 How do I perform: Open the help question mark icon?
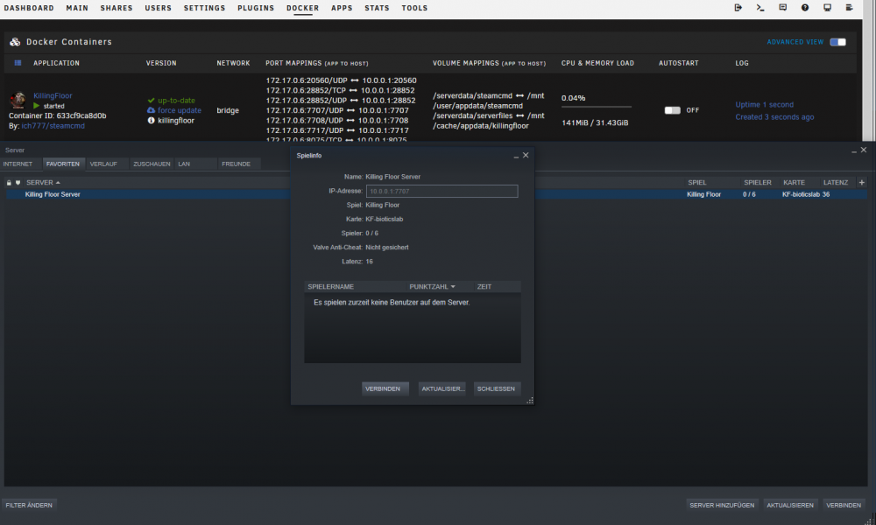(x=805, y=8)
